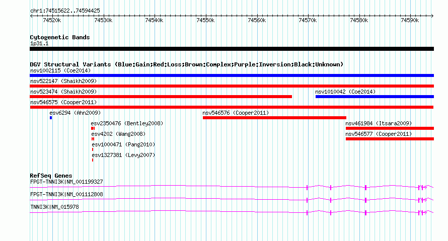The height and width of the screenshot is (241, 448).
Task: Click the 74550k ruler tick label
Action: (x=206, y=20)
